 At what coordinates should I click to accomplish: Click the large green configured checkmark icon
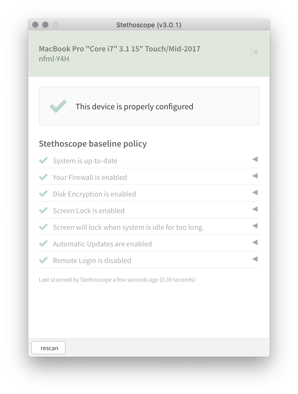pos(58,106)
